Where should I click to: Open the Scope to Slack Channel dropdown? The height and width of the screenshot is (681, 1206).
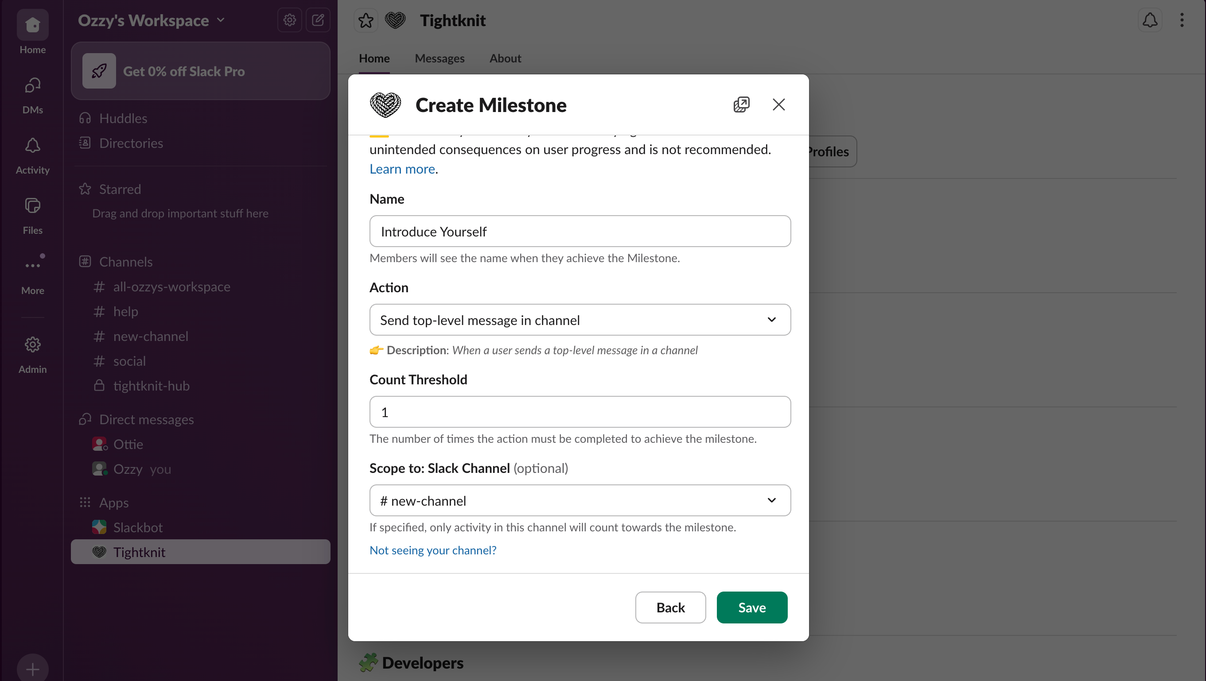tap(580, 500)
